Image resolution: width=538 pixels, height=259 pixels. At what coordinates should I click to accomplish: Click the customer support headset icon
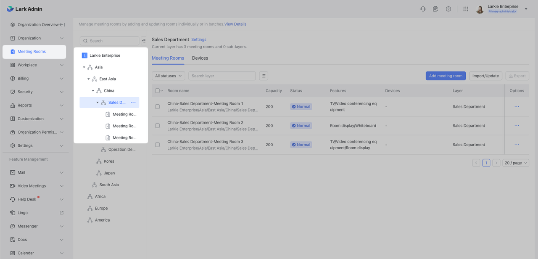click(423, 9)
